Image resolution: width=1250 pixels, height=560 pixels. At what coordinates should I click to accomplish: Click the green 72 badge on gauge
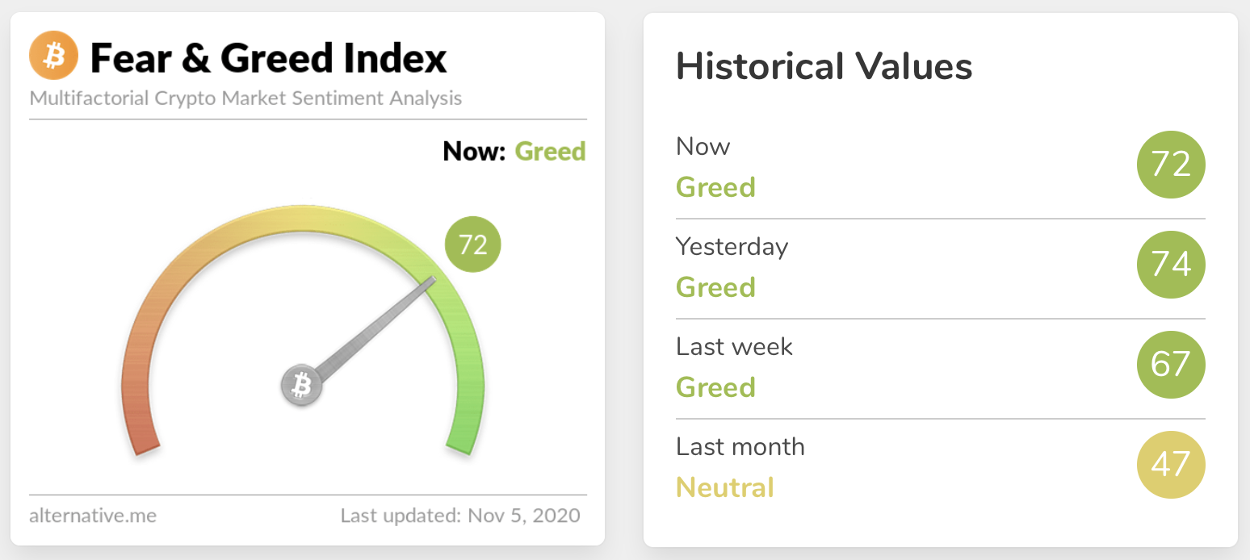coord(472,244)
